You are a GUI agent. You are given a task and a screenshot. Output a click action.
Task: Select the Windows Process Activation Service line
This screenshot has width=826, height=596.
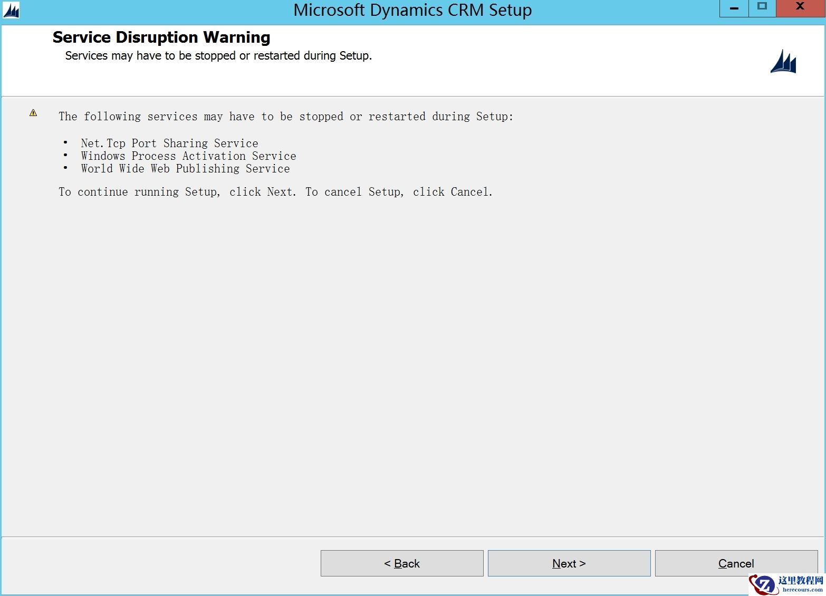(188, 156)
